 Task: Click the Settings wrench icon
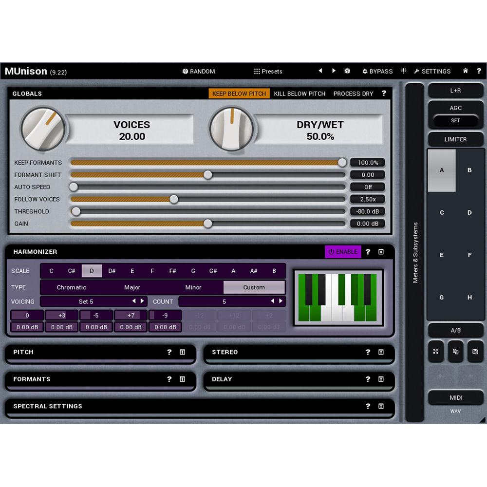click(417, 71)
